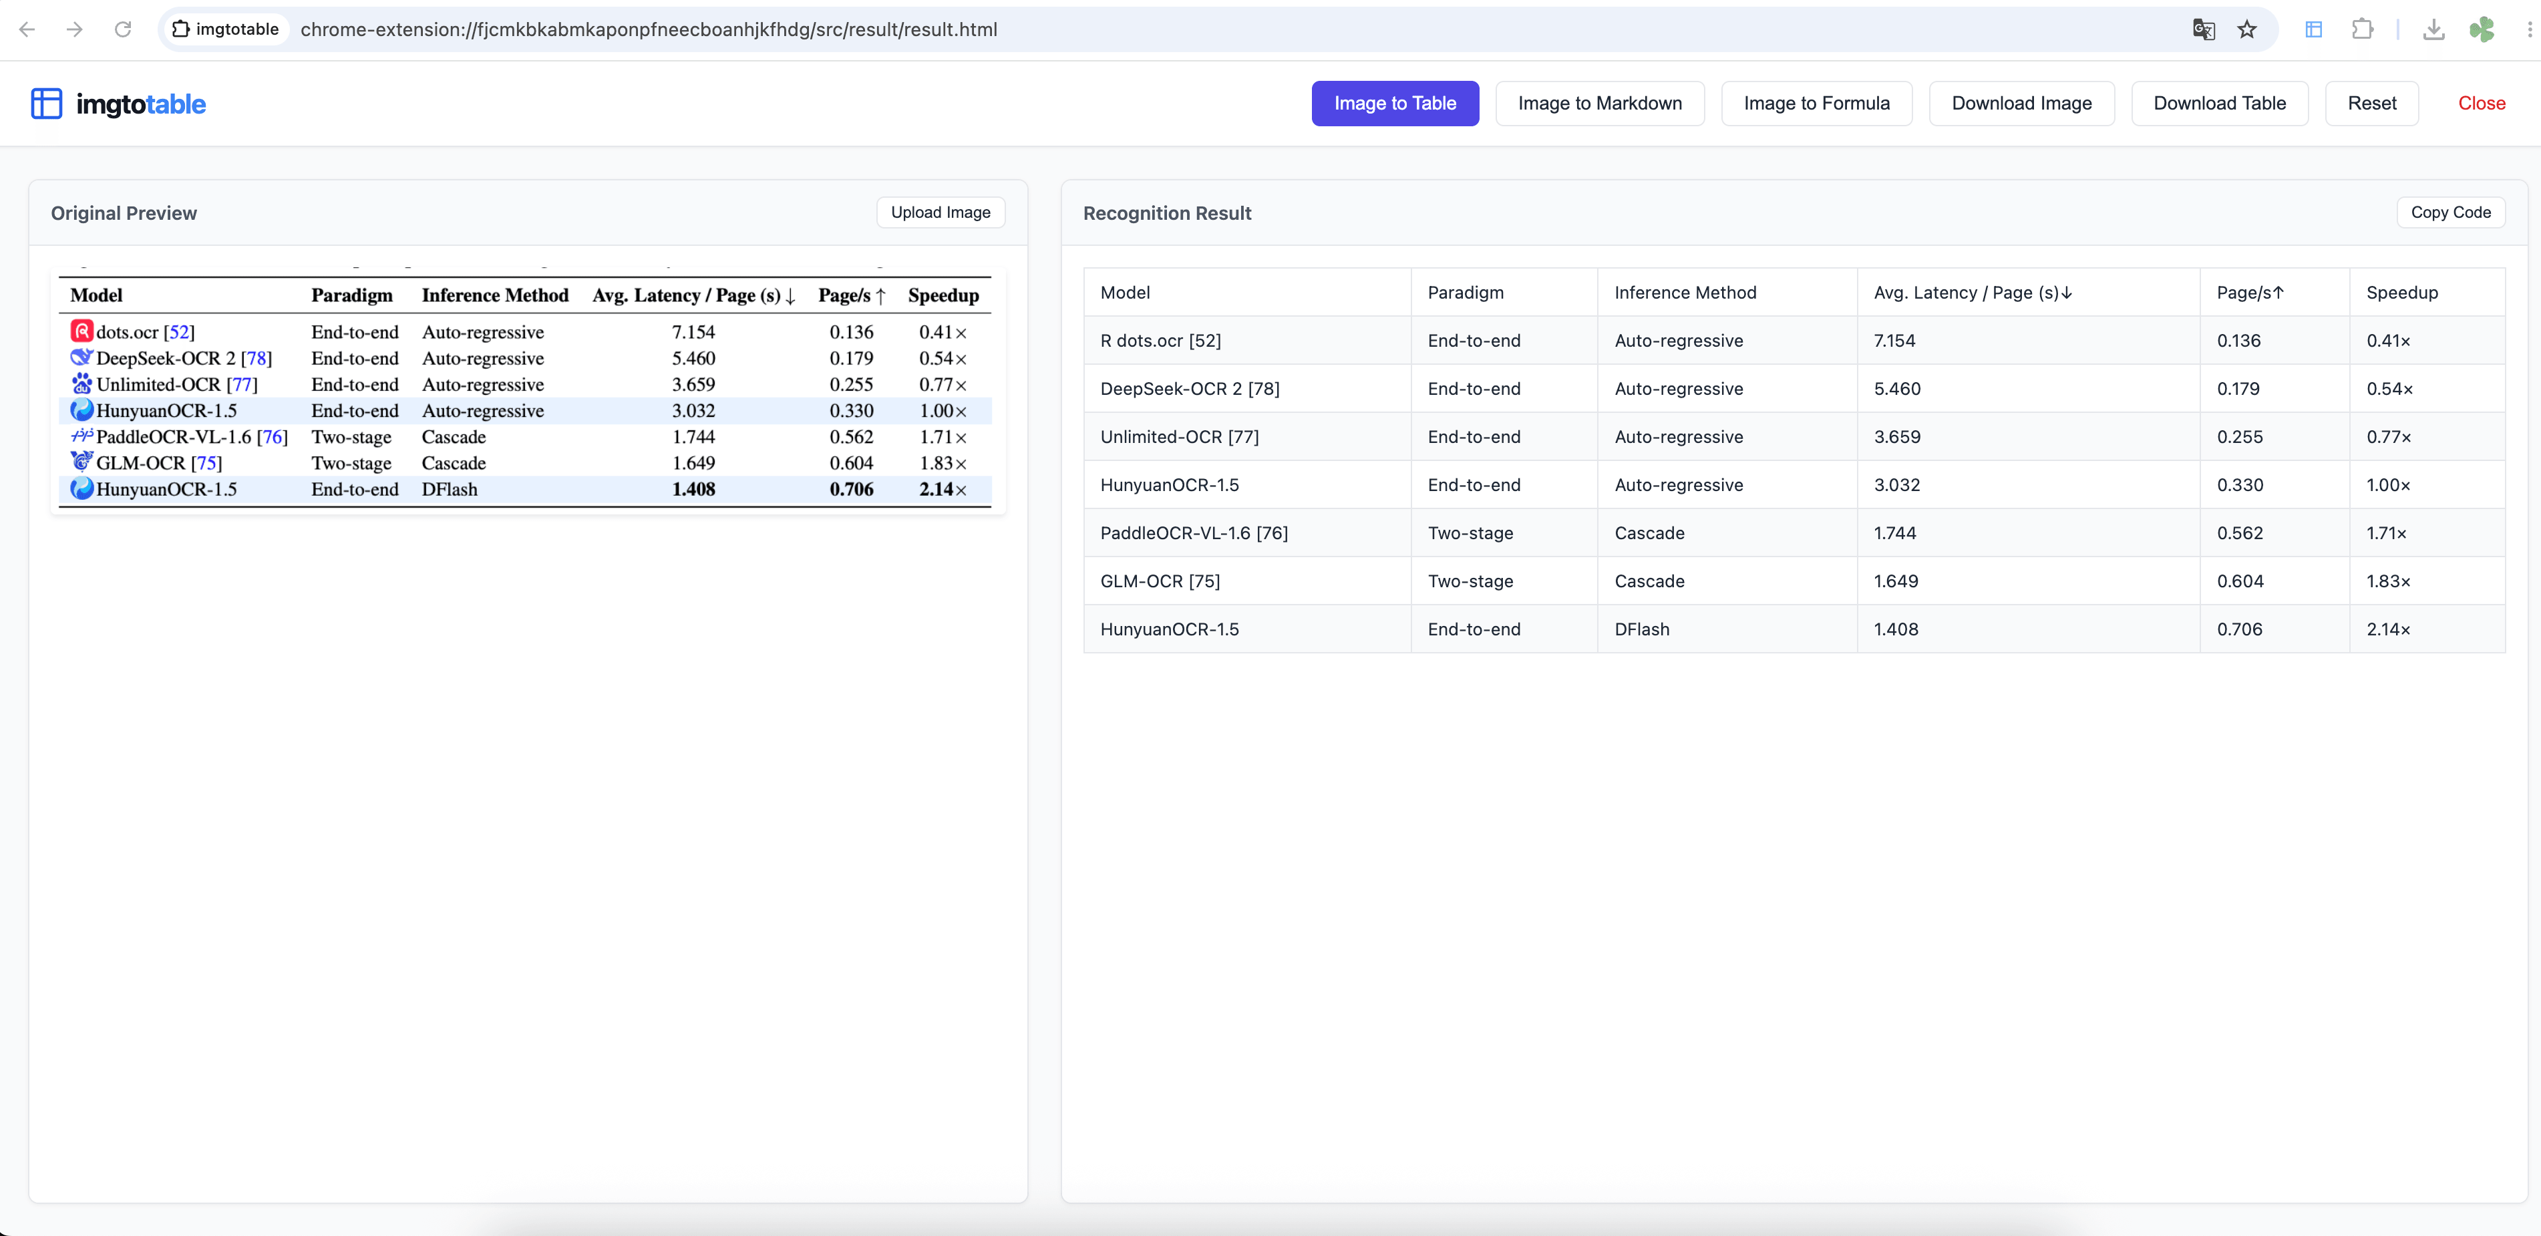
Task: Switch to Image to Formula
Action: (1816, 104)
